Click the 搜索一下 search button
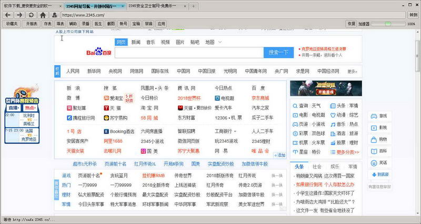The height and width of the screenshot is (224, 421). [x=278, y=52]
